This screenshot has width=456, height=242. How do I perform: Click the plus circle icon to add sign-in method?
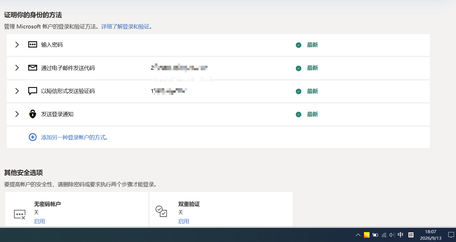point(33,137)
